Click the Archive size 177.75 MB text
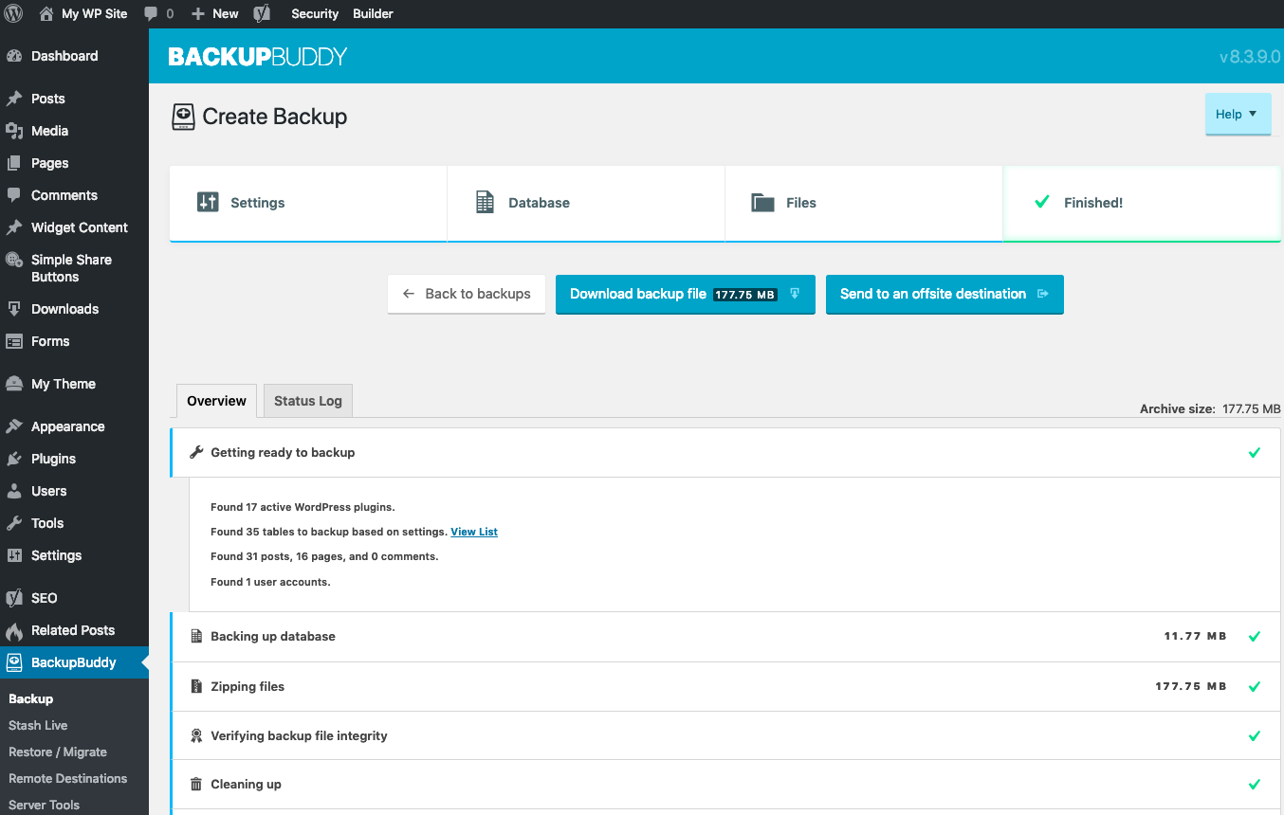 coord(1210,408)
